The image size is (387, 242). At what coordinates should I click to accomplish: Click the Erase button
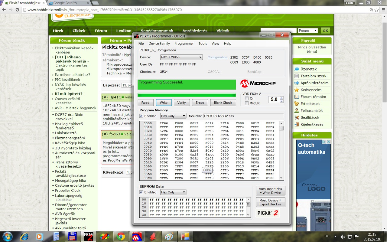click(200, 103)
